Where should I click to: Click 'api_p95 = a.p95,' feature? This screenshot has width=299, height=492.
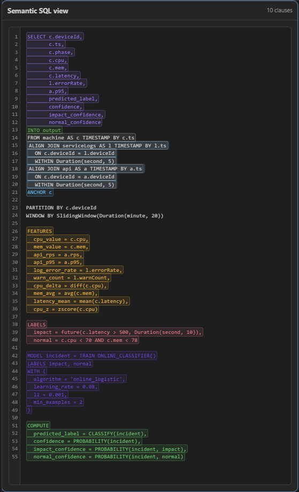tap(55, 262)
